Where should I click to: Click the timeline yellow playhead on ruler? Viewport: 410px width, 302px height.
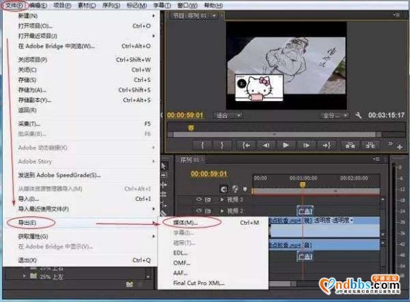tap(303, 185)
